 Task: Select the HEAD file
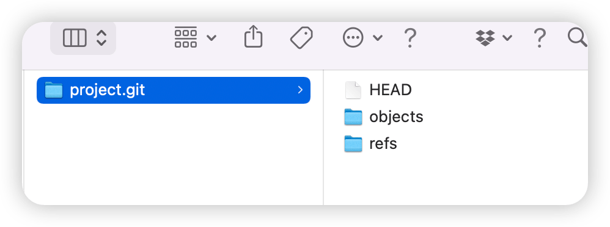[x=378, y=90]
